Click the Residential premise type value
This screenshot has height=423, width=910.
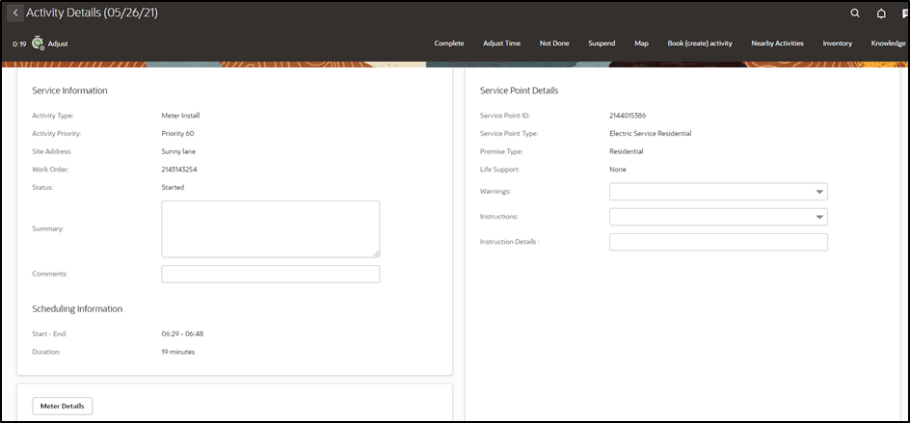(x=627, y=151)
